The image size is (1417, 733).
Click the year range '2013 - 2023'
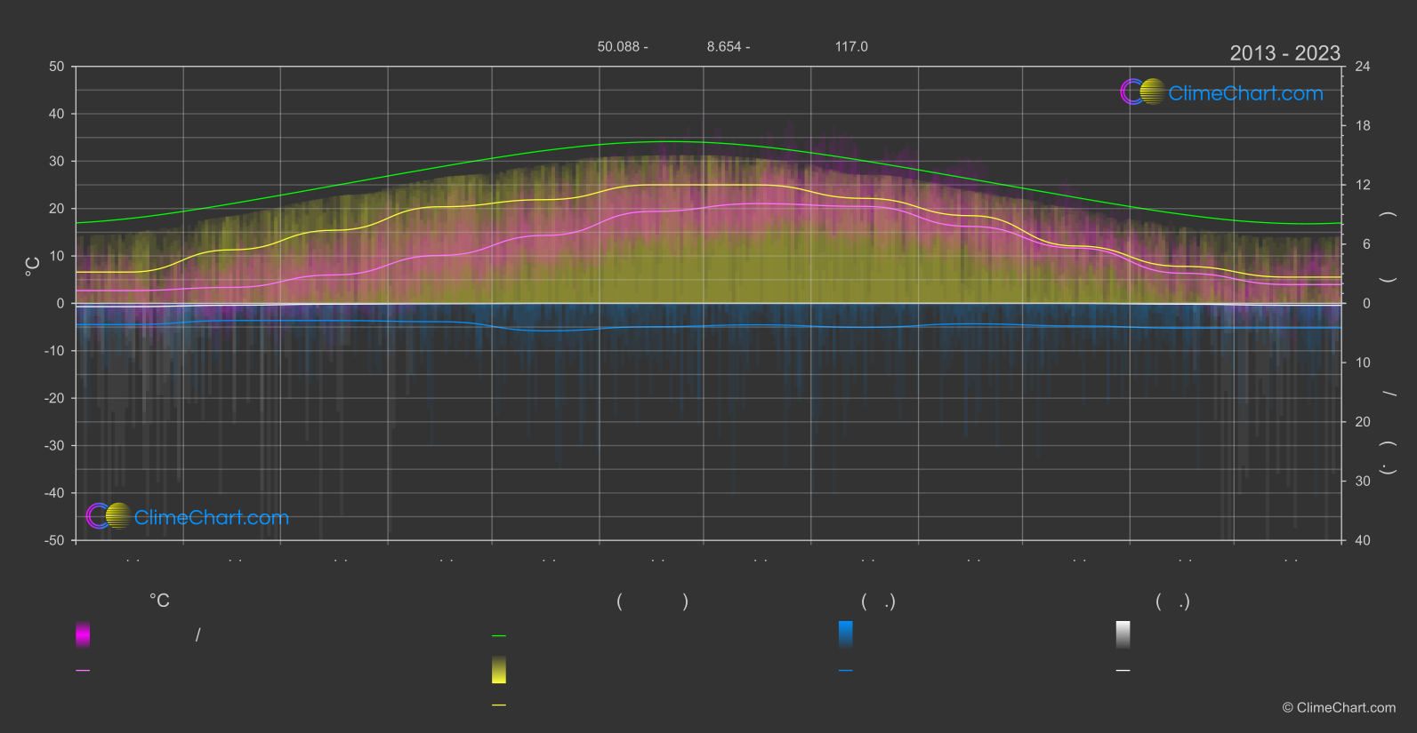pos(1284,53)
